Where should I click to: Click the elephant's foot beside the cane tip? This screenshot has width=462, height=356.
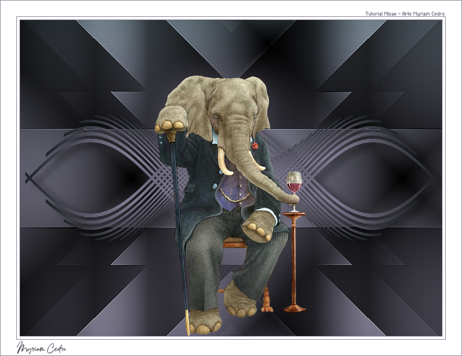click(205, 321)
